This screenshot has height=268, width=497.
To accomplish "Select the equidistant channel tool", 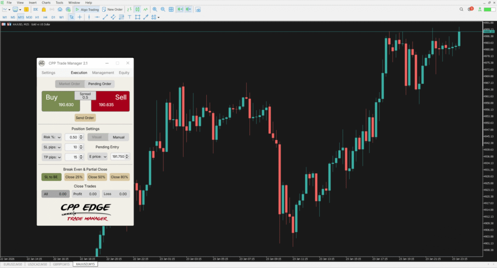I will tap(113, 17).
